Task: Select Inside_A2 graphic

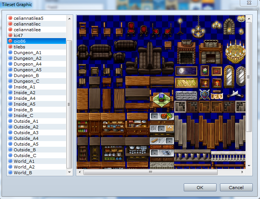Action: [x=37, y=93]
